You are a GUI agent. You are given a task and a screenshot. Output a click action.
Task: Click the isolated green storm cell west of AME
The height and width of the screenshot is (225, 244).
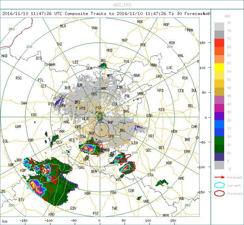coord(162,183)
